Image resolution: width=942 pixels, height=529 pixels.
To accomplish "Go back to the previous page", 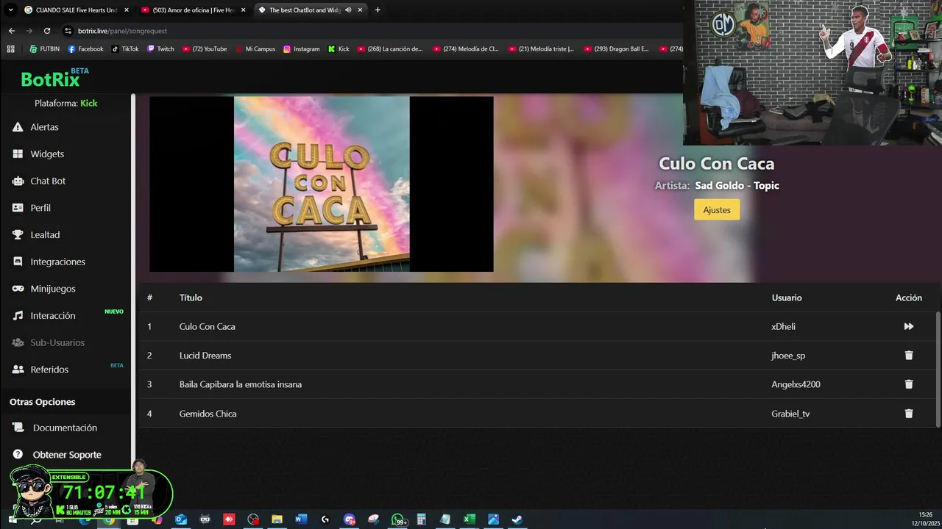I will click(11, 31).
